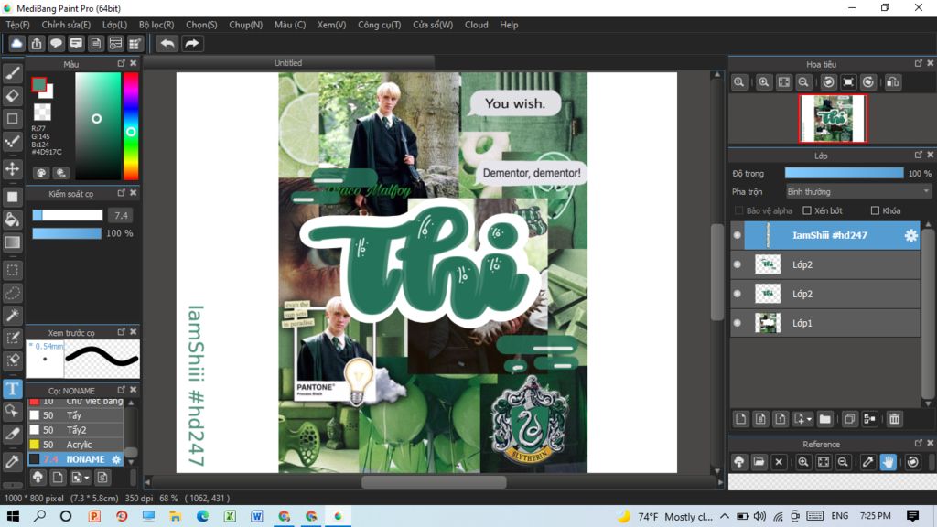
Task: Select the Text tool
Action: click(12, 389)
